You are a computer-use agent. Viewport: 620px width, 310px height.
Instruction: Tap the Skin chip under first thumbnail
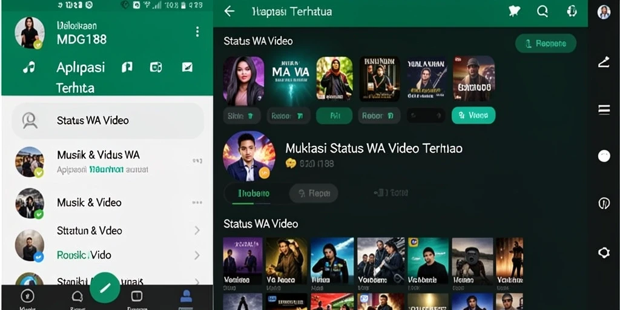point(242,116)
